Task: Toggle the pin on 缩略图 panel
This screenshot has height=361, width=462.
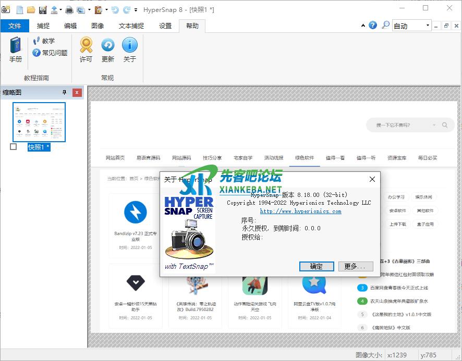Action: pyautogui.click(x=65, y=93)
